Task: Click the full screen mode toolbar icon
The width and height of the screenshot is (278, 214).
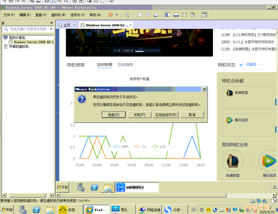Action: [184, 15]
